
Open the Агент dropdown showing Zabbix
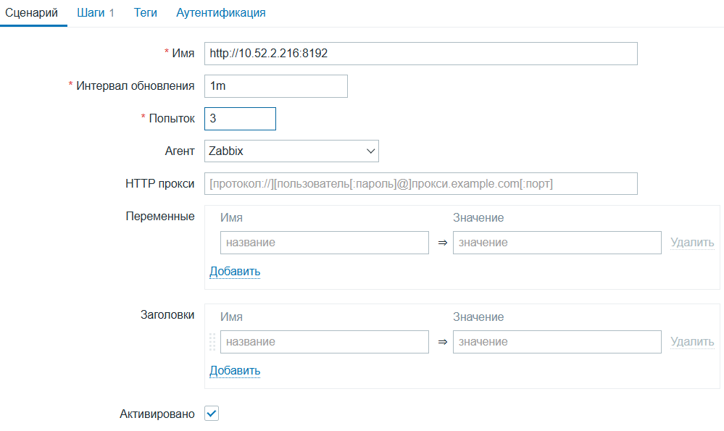click(x=291, y=151)
